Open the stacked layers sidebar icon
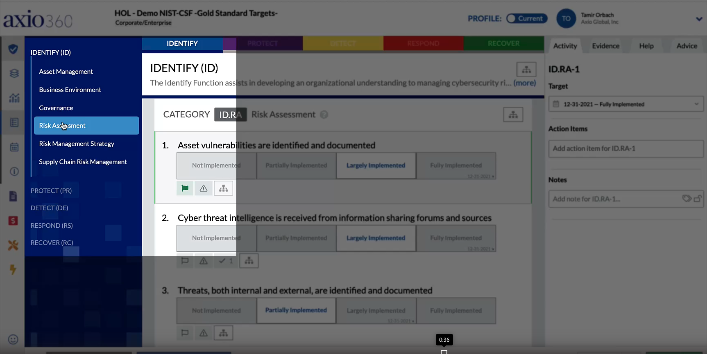 pos(14,73)
